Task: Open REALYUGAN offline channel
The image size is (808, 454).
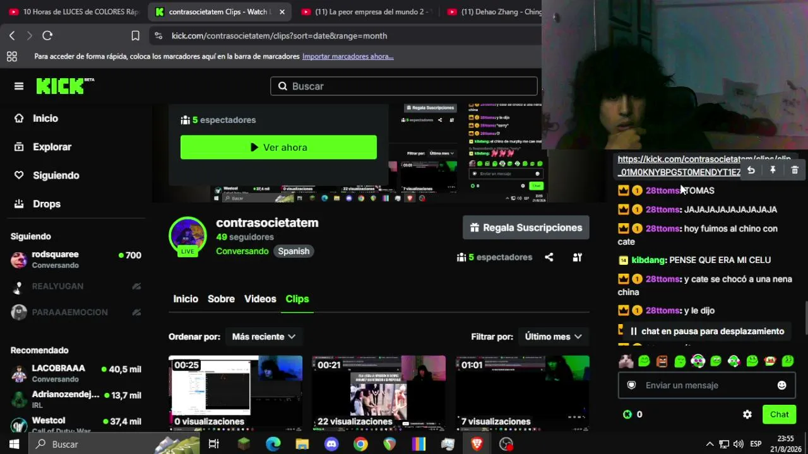Action: (x=76, y=286)
